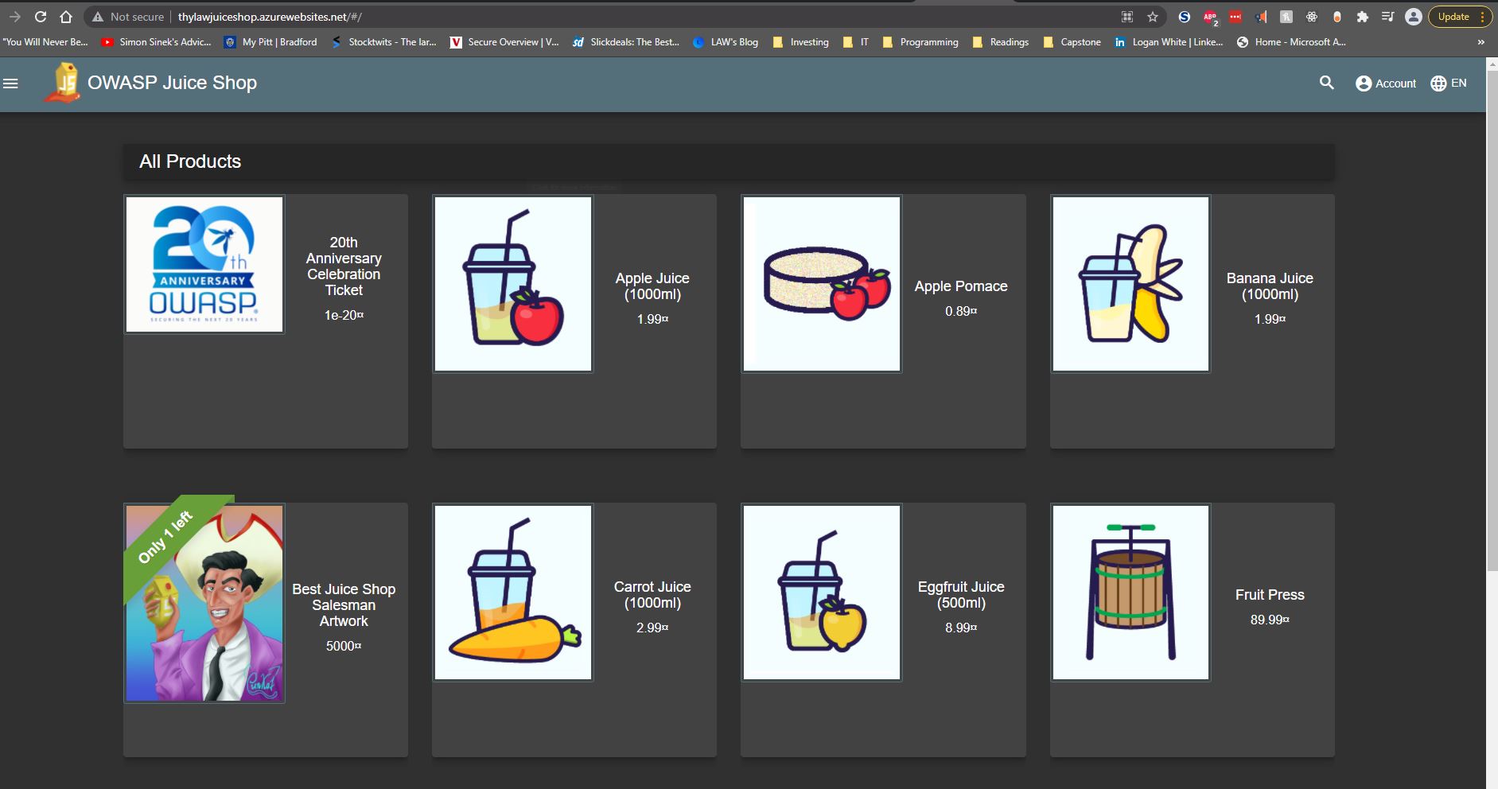
Task: Open the megaphone extension
Action: 1261,17
